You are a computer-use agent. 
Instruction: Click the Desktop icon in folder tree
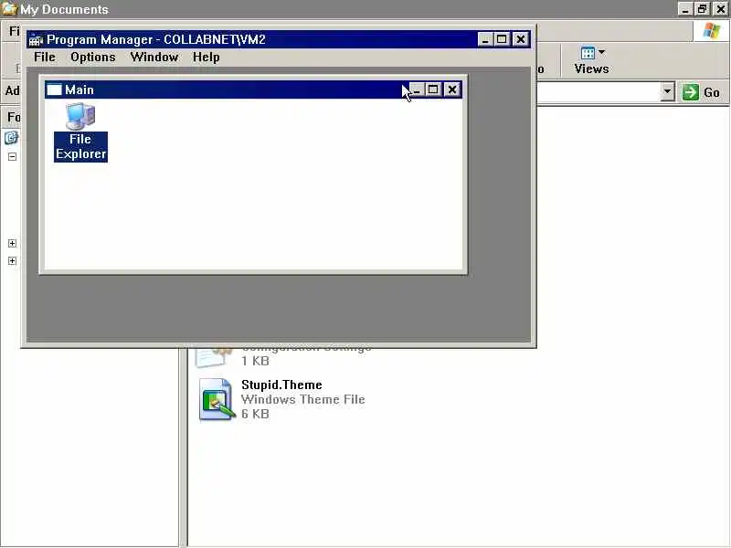pos(11,138)
